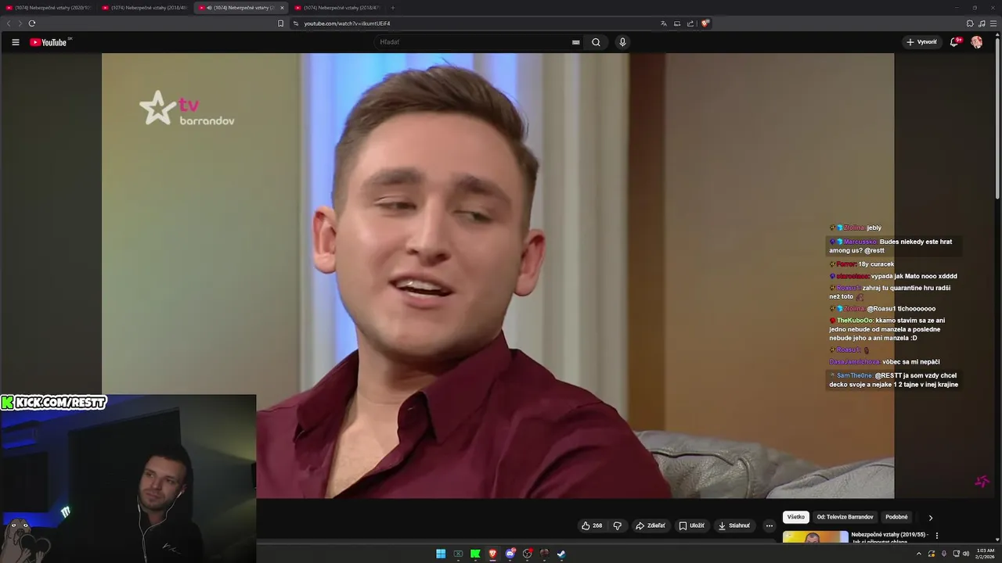This screenshot has height=563, width=1002.
Task: Dislike the video
Action: 617,525
